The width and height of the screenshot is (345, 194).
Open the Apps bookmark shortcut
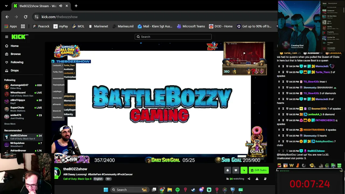[x=11, y=26]
